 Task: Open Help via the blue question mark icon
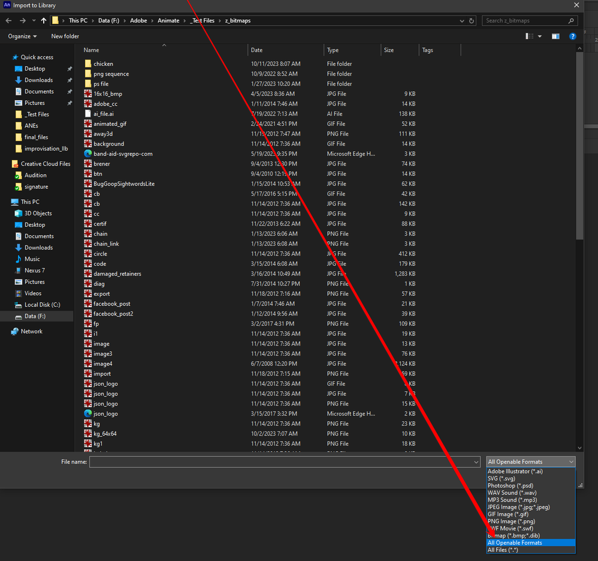click(x=573, y=36)
